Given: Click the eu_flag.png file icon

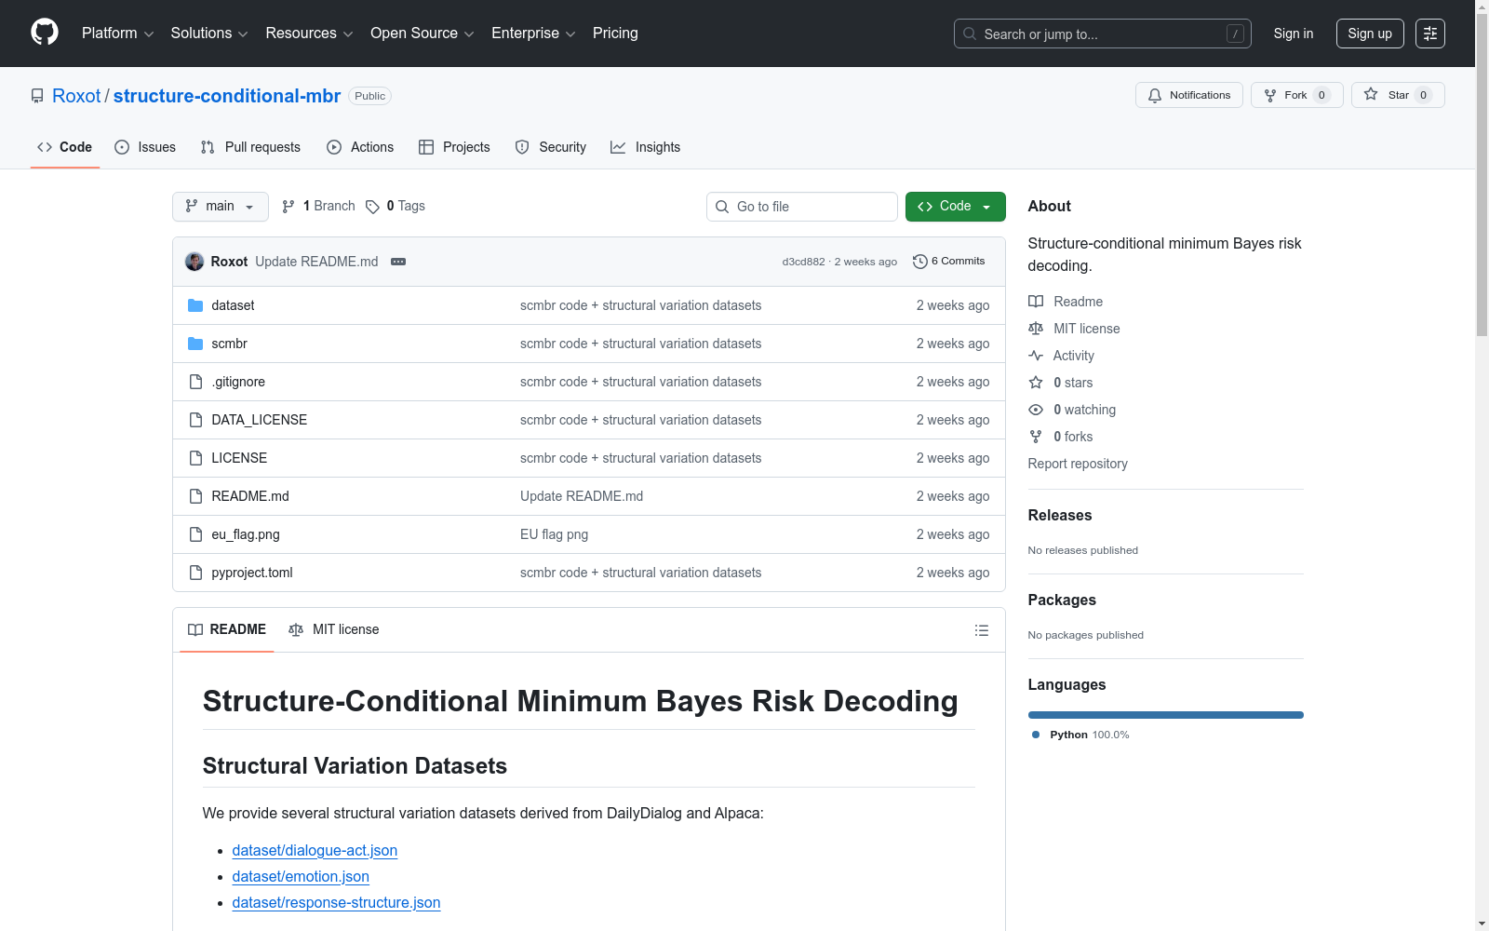Looking at the screenshot, I should (x=195, y=534).
